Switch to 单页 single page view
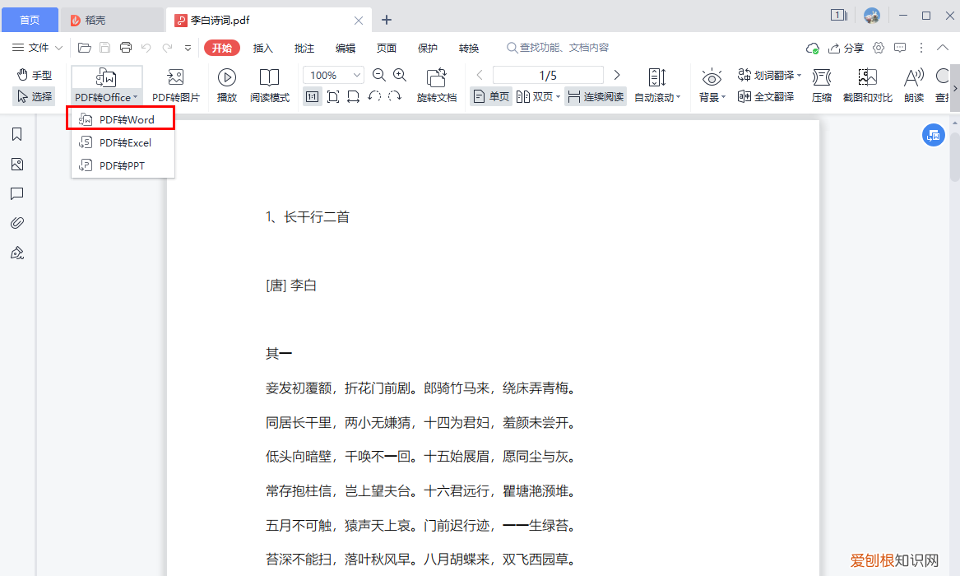 point(490,95)
